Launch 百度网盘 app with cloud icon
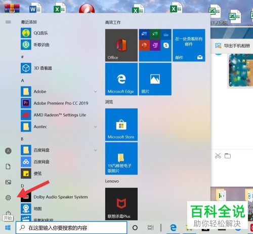The image size is (253, 234). tap(59, 162)
